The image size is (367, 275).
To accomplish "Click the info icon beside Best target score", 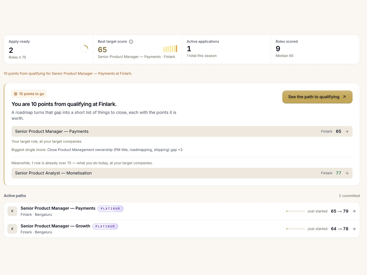I will click(x=131, y=42).
